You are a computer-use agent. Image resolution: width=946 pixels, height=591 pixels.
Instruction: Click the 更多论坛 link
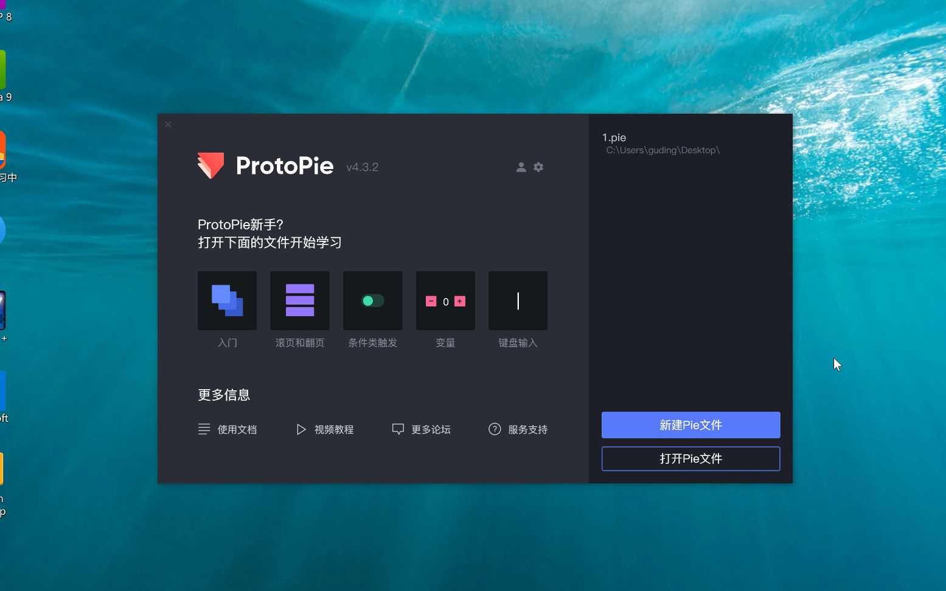click(422, 429)
